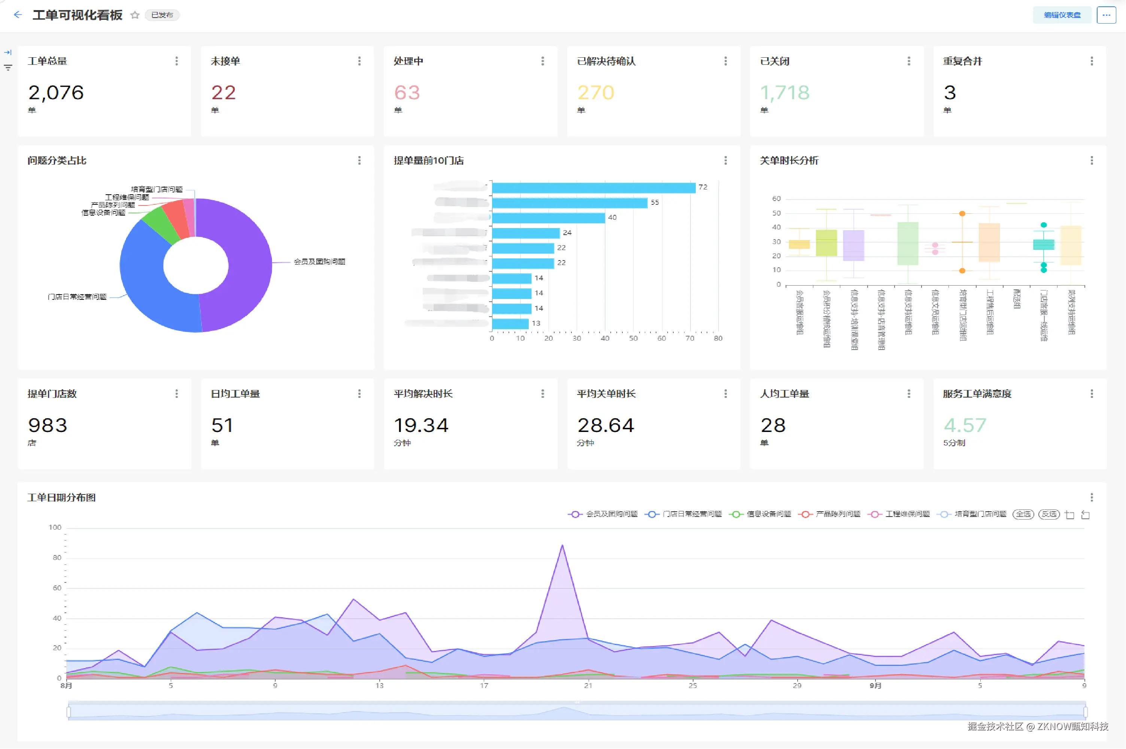Click the back arrow next to the dashboard title
The width and height of the screenshot is (1126, 749).
click(18, 15)
